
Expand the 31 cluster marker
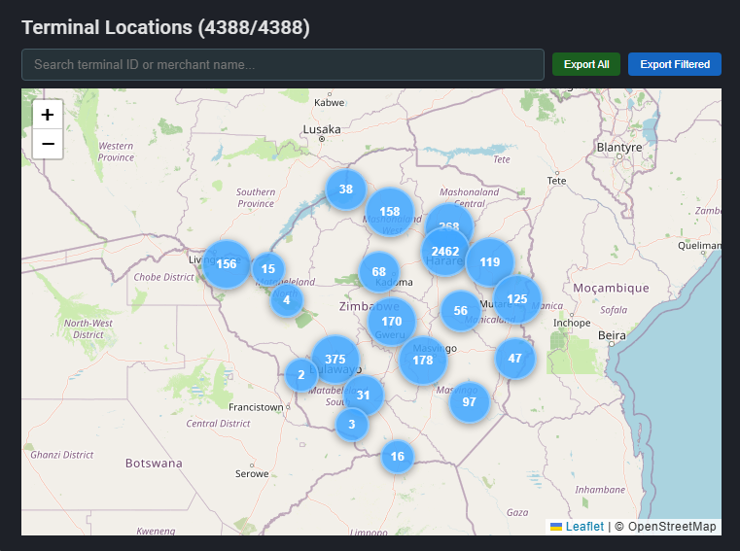click(x=363, y=396)
